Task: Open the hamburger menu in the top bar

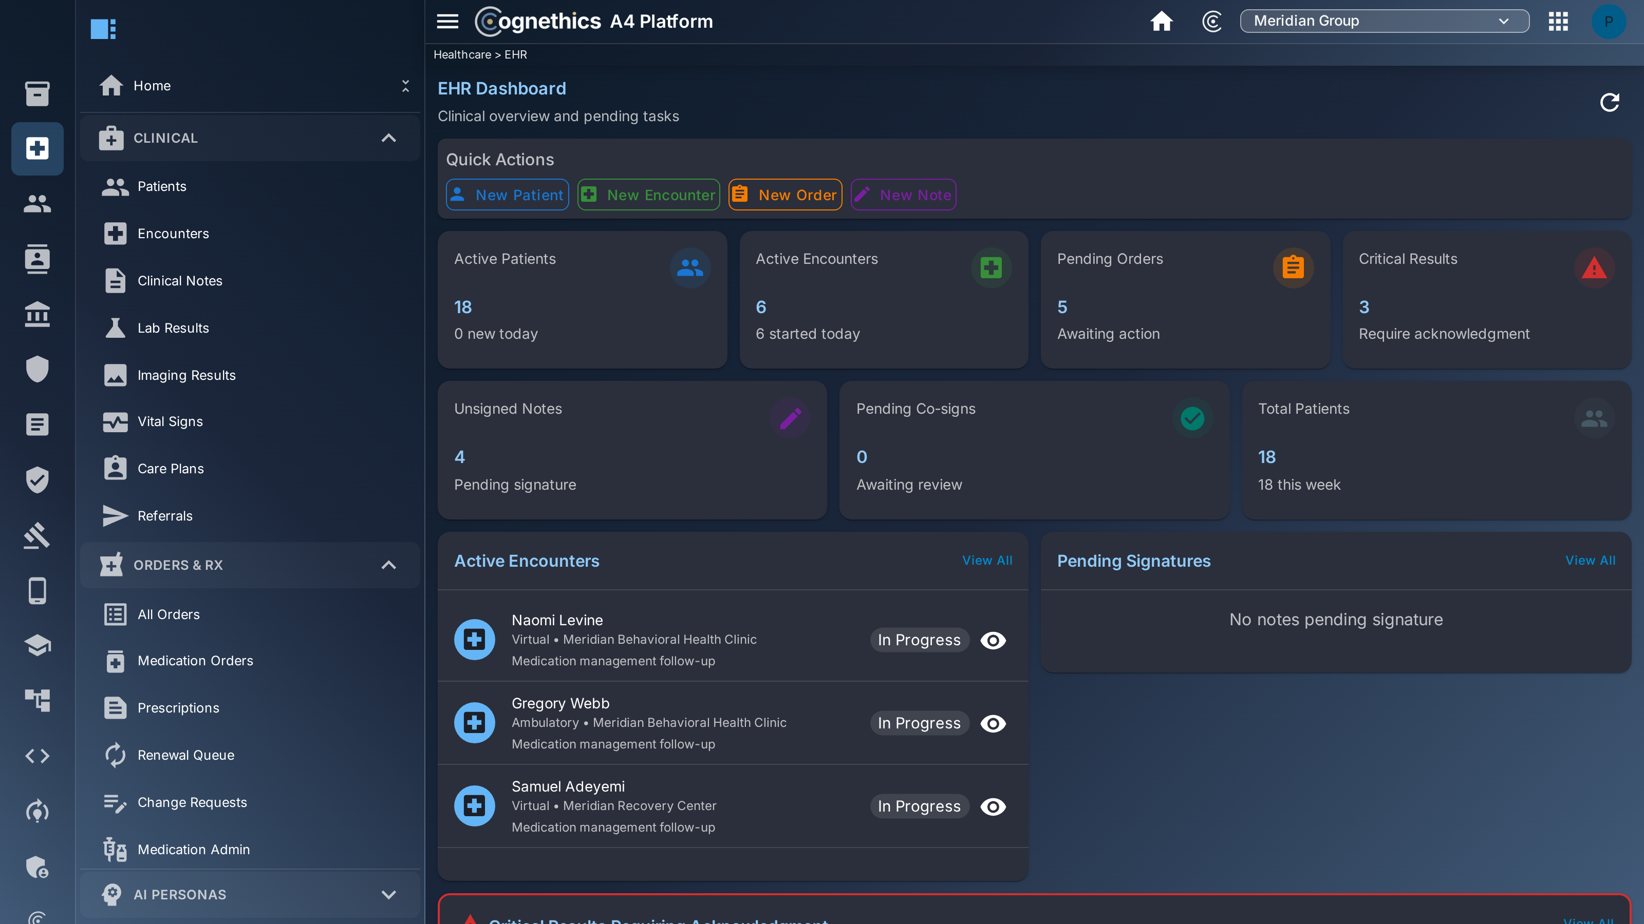Action: [447, 21]
